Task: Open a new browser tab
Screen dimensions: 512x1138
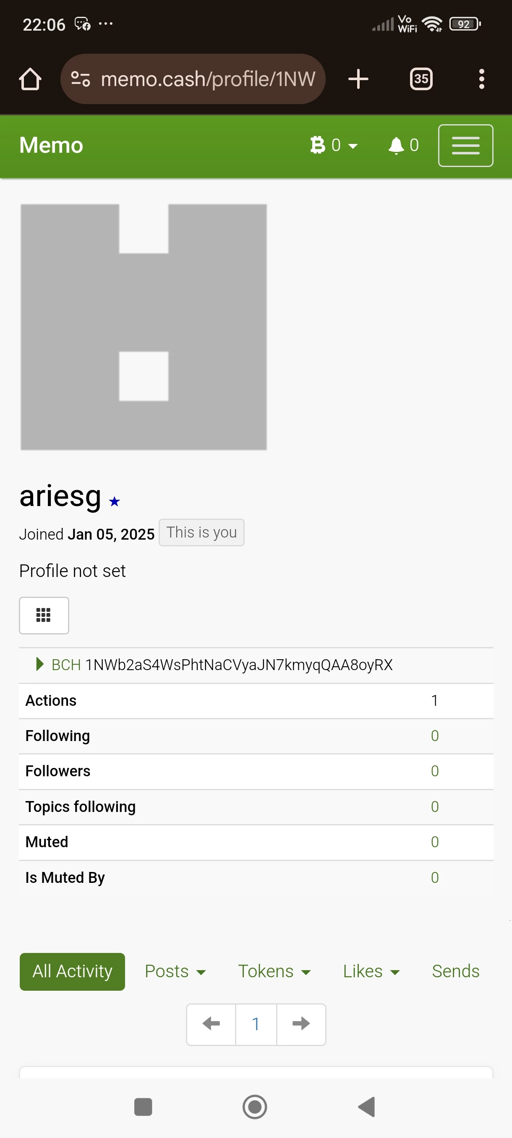Action: [x=358, y=79]
